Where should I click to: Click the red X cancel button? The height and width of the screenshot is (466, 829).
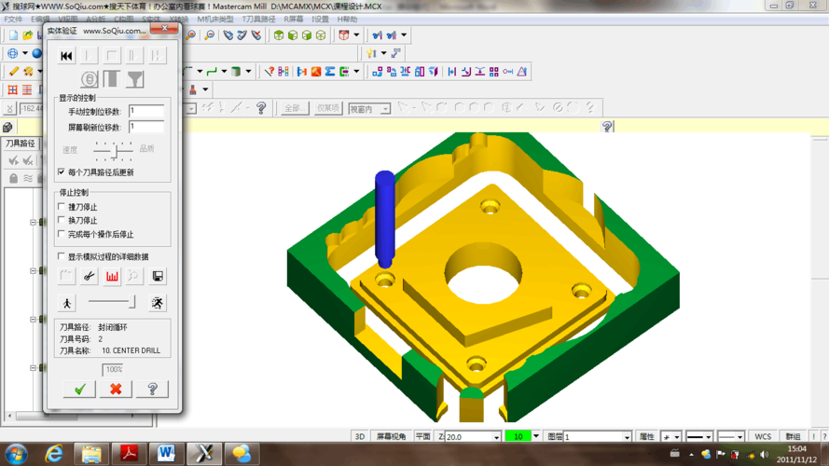pyautogui.click(x=116, y=389)
